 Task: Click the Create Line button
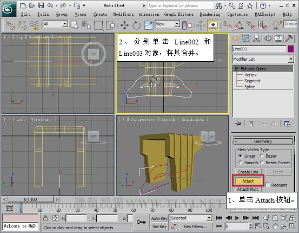coord(248,172)
